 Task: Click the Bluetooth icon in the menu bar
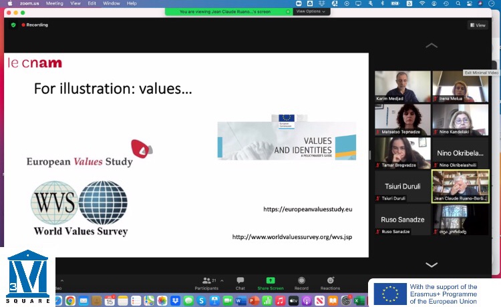click(383, 3)
